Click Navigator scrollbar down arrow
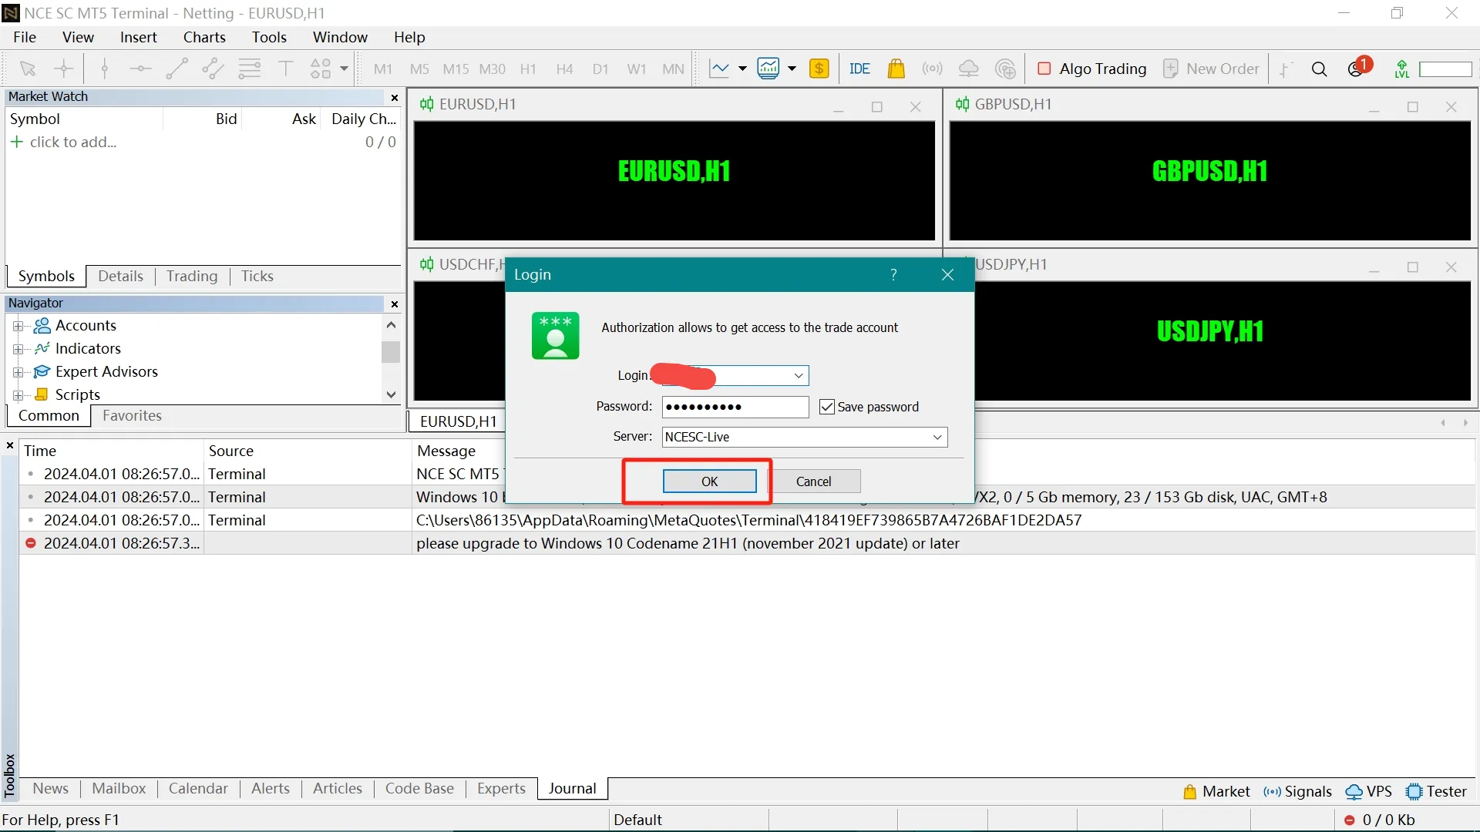Image resolution: width=1480 pixels, height=832 pixels. pyautogui.click(x=391, y=395)
